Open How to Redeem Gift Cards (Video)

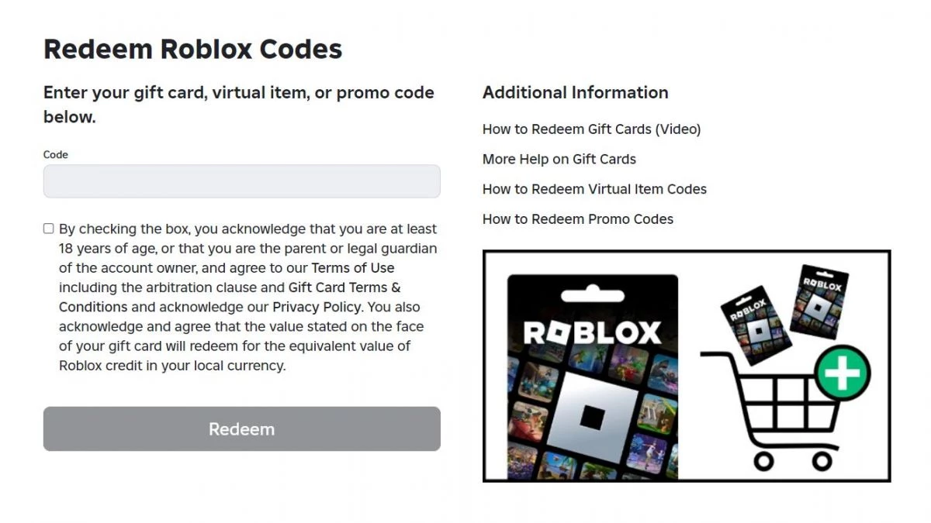coord(591,129)
